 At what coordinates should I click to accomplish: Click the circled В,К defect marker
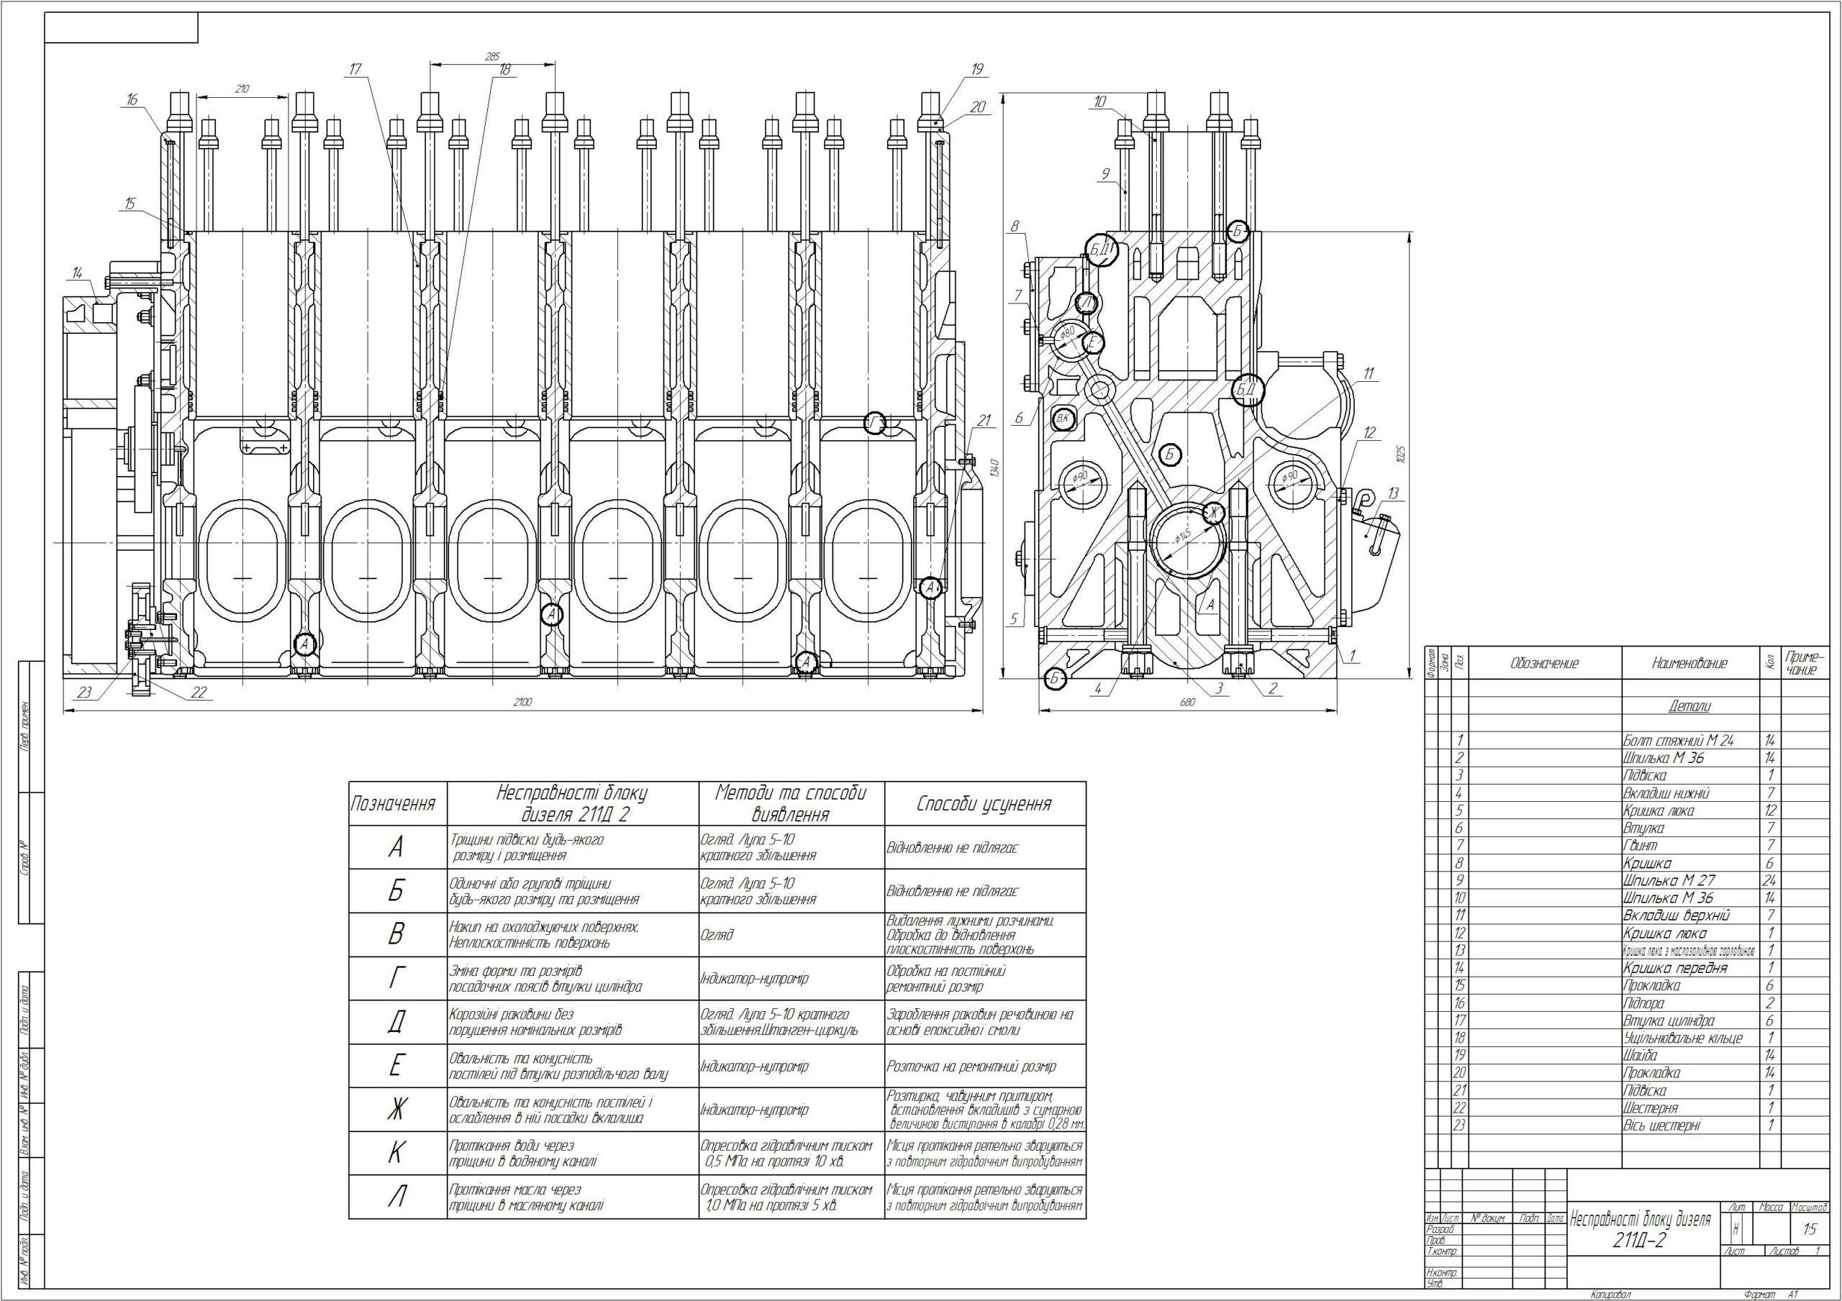1063,418
